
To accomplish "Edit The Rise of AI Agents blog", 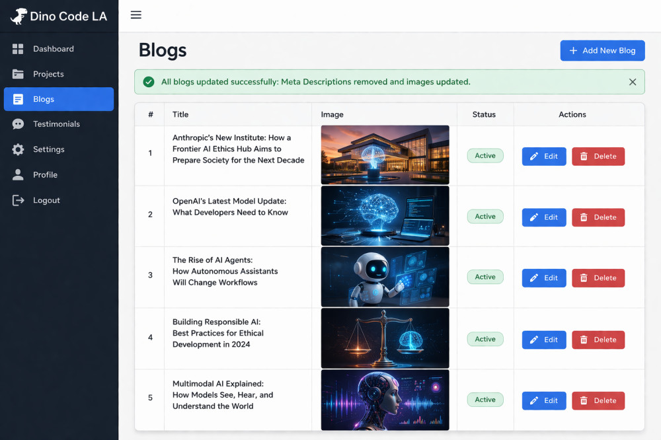I will 543,278.
